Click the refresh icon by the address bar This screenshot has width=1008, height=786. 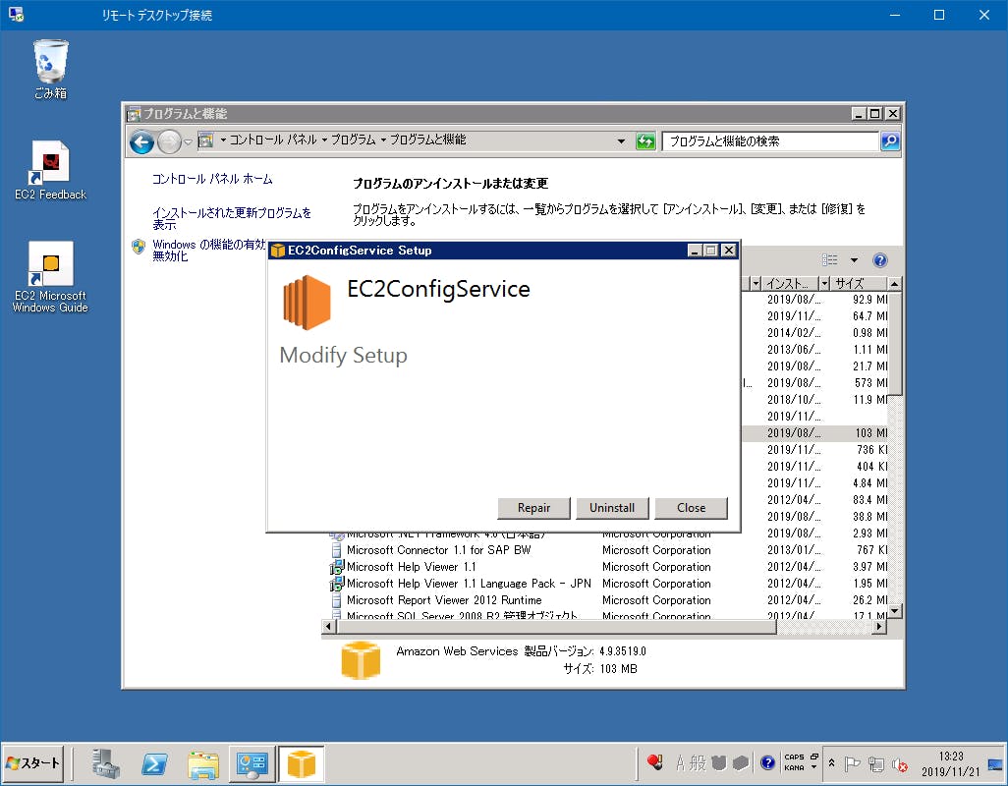(x=645, y=141)
